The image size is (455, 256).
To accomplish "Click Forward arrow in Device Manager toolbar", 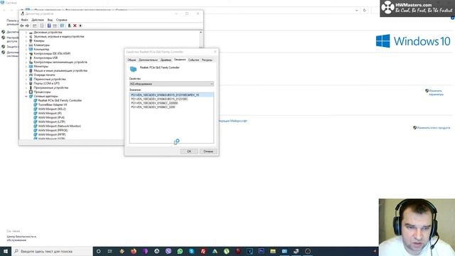I will tap(27, 26).
